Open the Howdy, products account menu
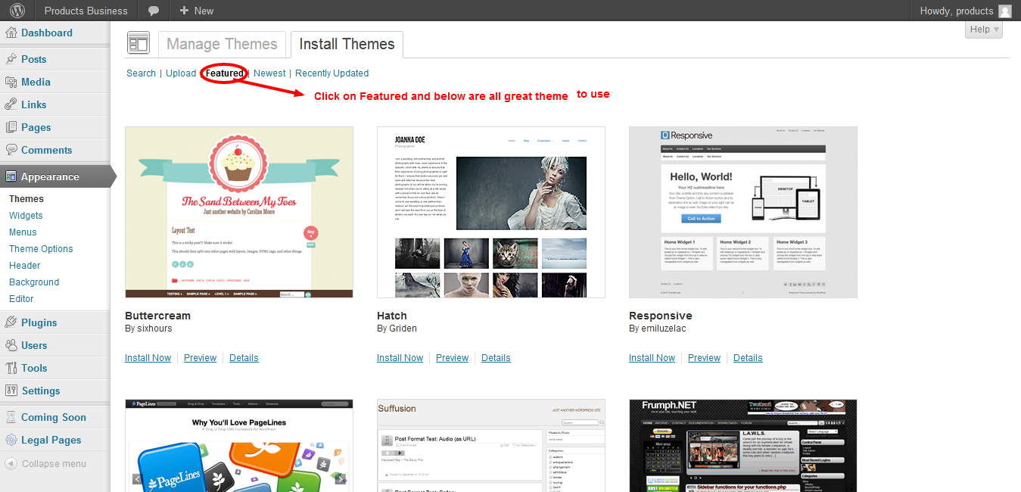This screenshot has height=492, width=1021. pyautogui.click(x=966, y=11)
